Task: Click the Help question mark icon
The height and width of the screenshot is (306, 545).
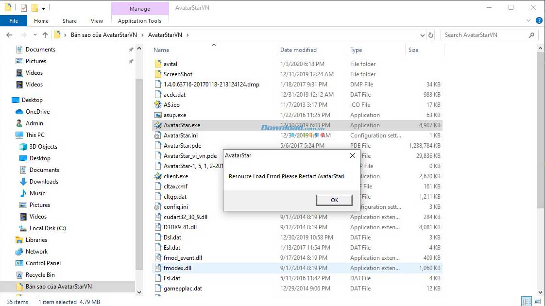Action: [539, 20]
